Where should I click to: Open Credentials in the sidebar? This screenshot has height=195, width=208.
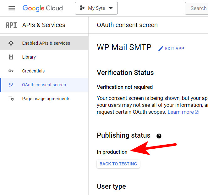pyautogui.click(x=44, y=71)
